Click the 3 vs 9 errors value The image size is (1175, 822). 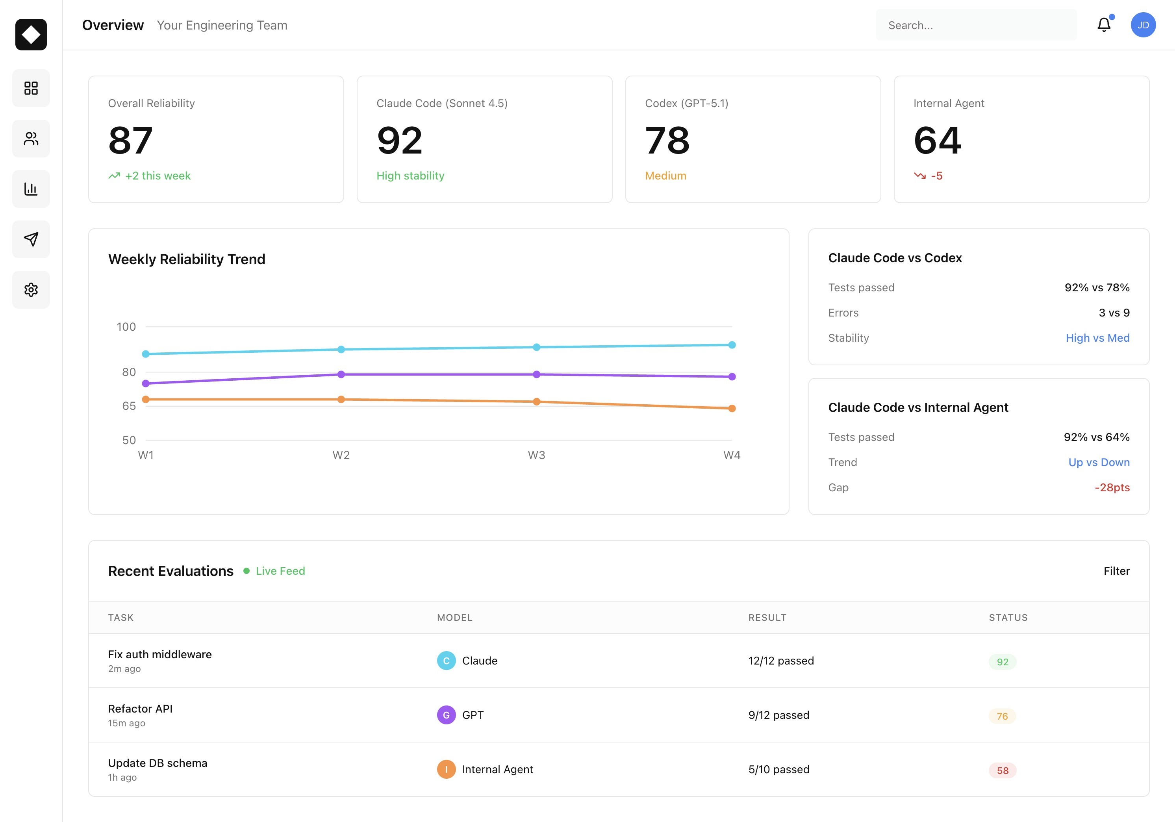pyautogui.click(x=1114, y=313)
